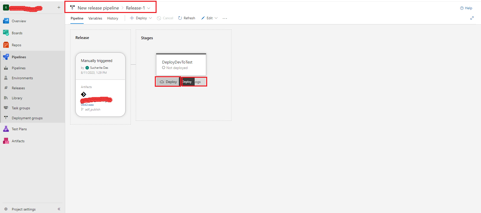
Task: Click New release pipeline breadcrumb link
Action: coord(98,8)
